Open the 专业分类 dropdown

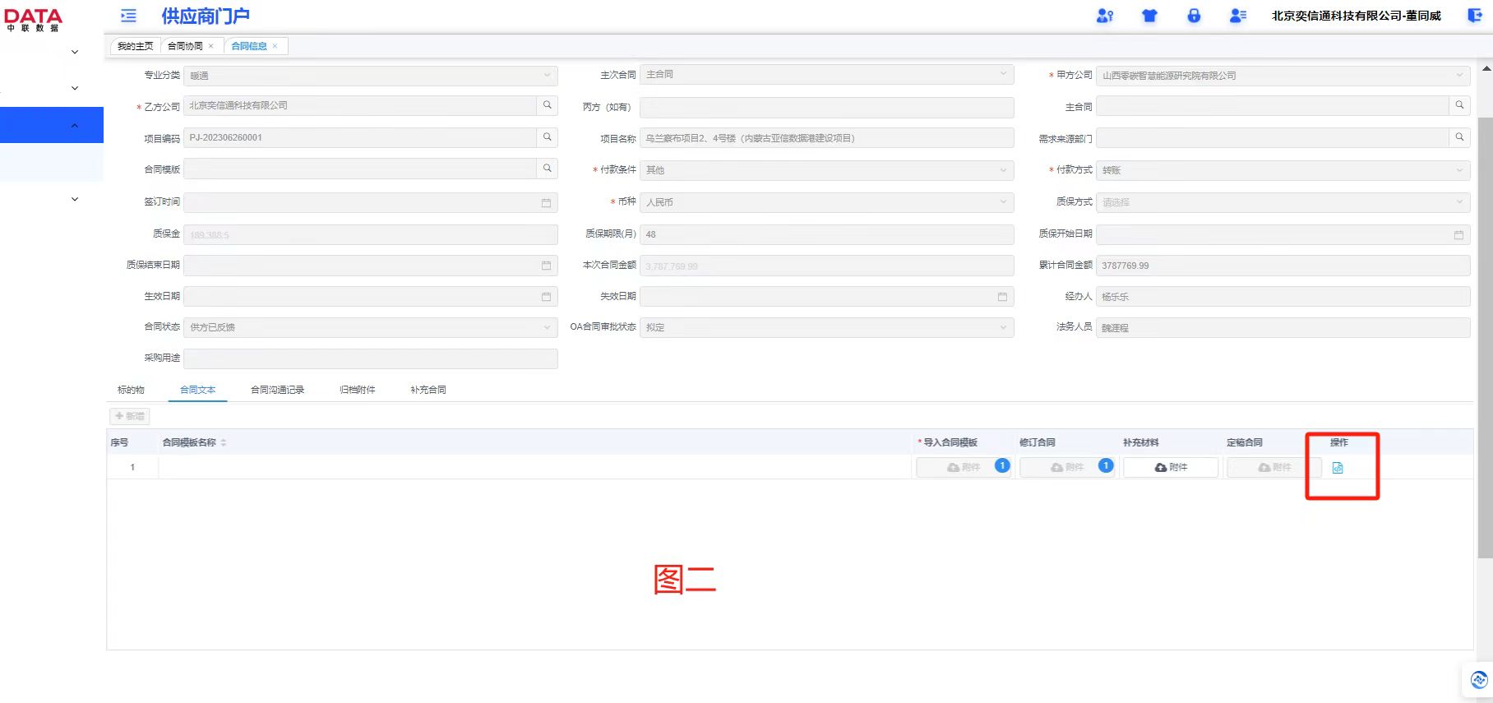(371, 76)
